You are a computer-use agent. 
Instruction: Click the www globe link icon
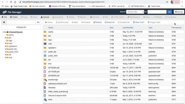[45, 100]
